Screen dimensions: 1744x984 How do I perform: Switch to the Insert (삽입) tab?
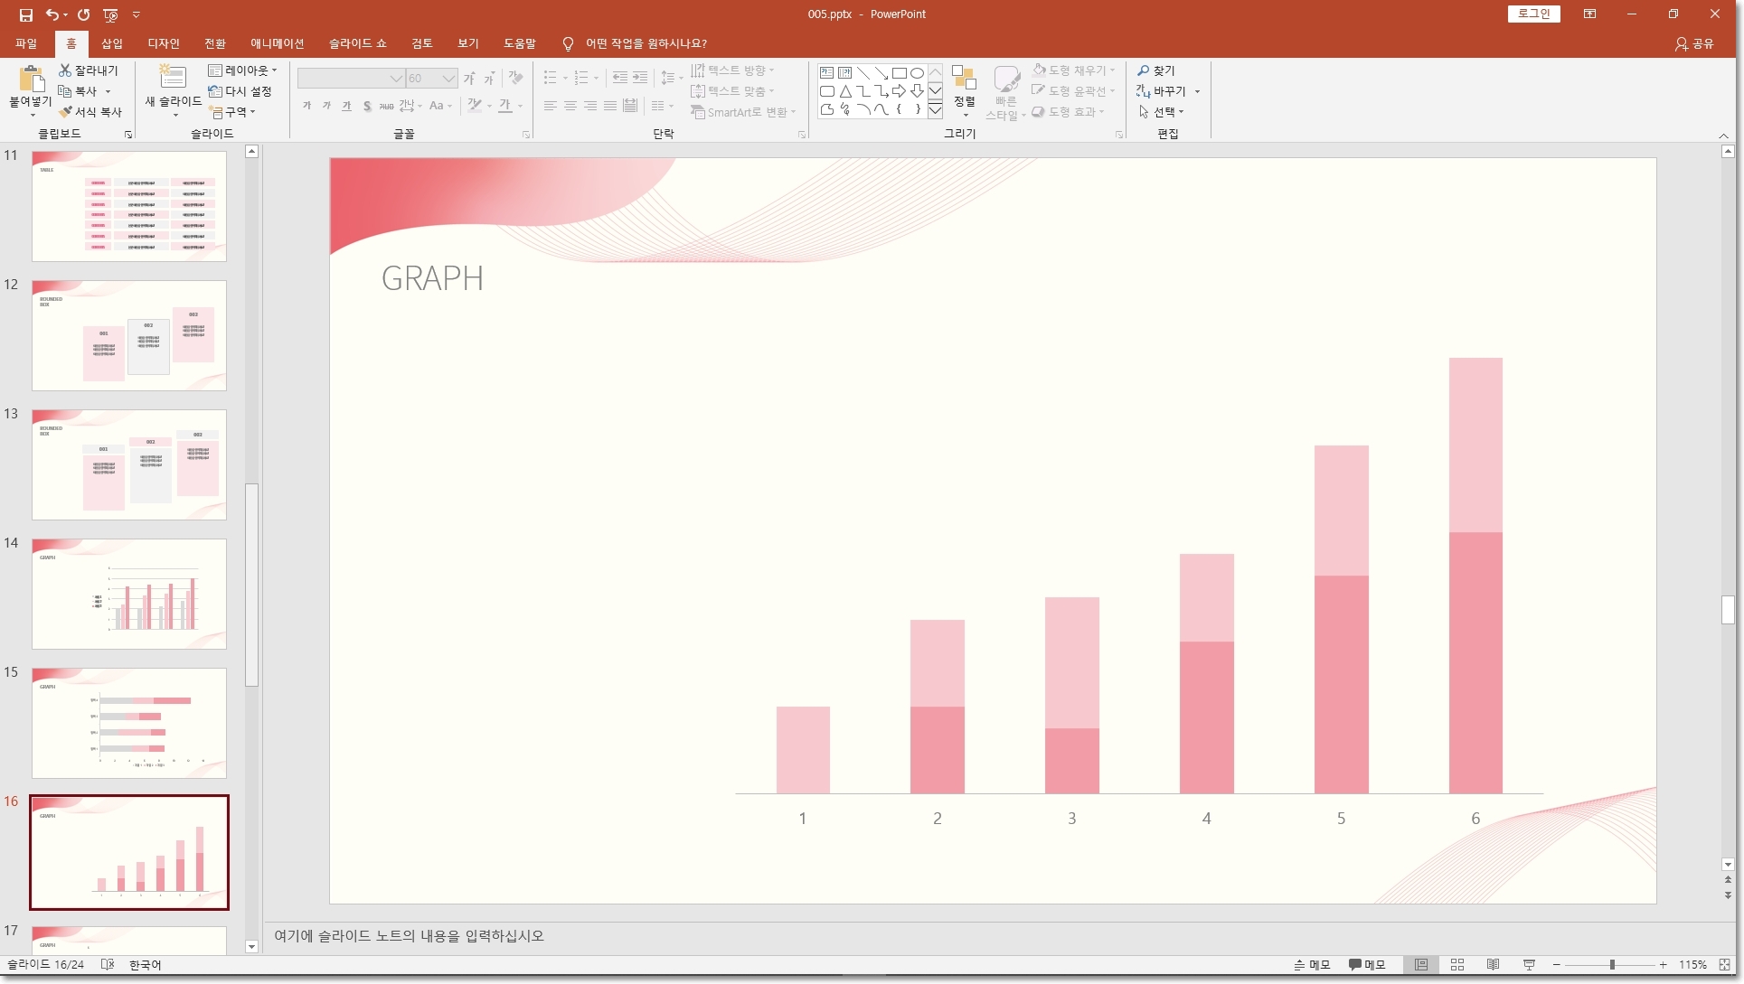point(112,43)
